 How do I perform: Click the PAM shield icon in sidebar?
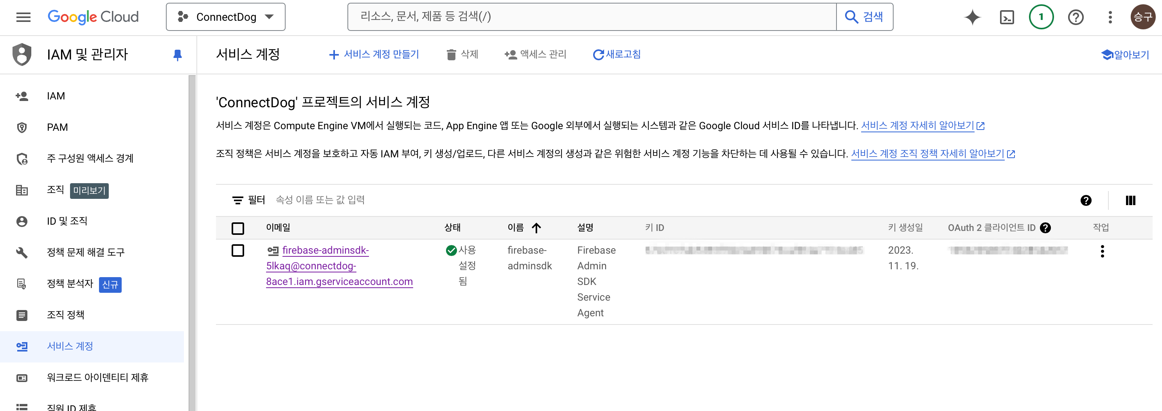[x=22, y=127]
